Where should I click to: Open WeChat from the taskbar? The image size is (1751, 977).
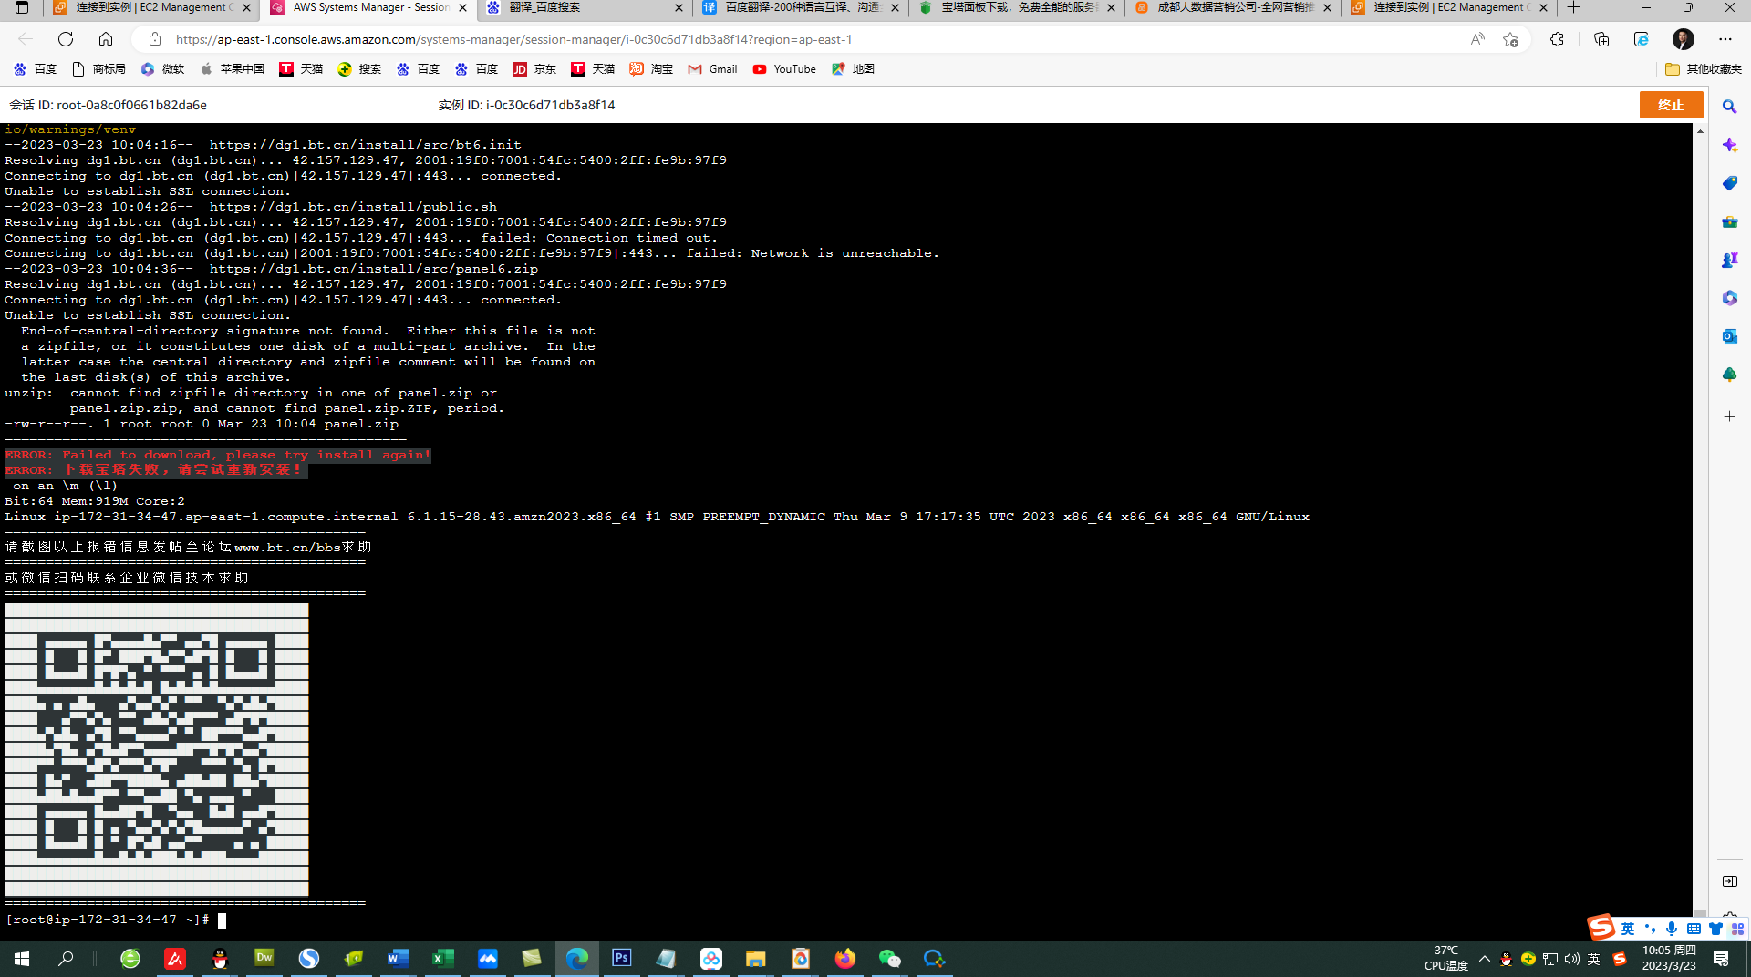coord(890,959)
